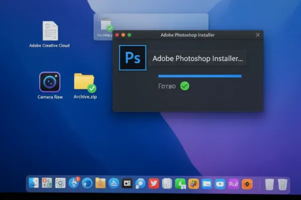Click the orange minimize traffic light
This screenshot has width=301, height=200.
[x=123, y=35]
